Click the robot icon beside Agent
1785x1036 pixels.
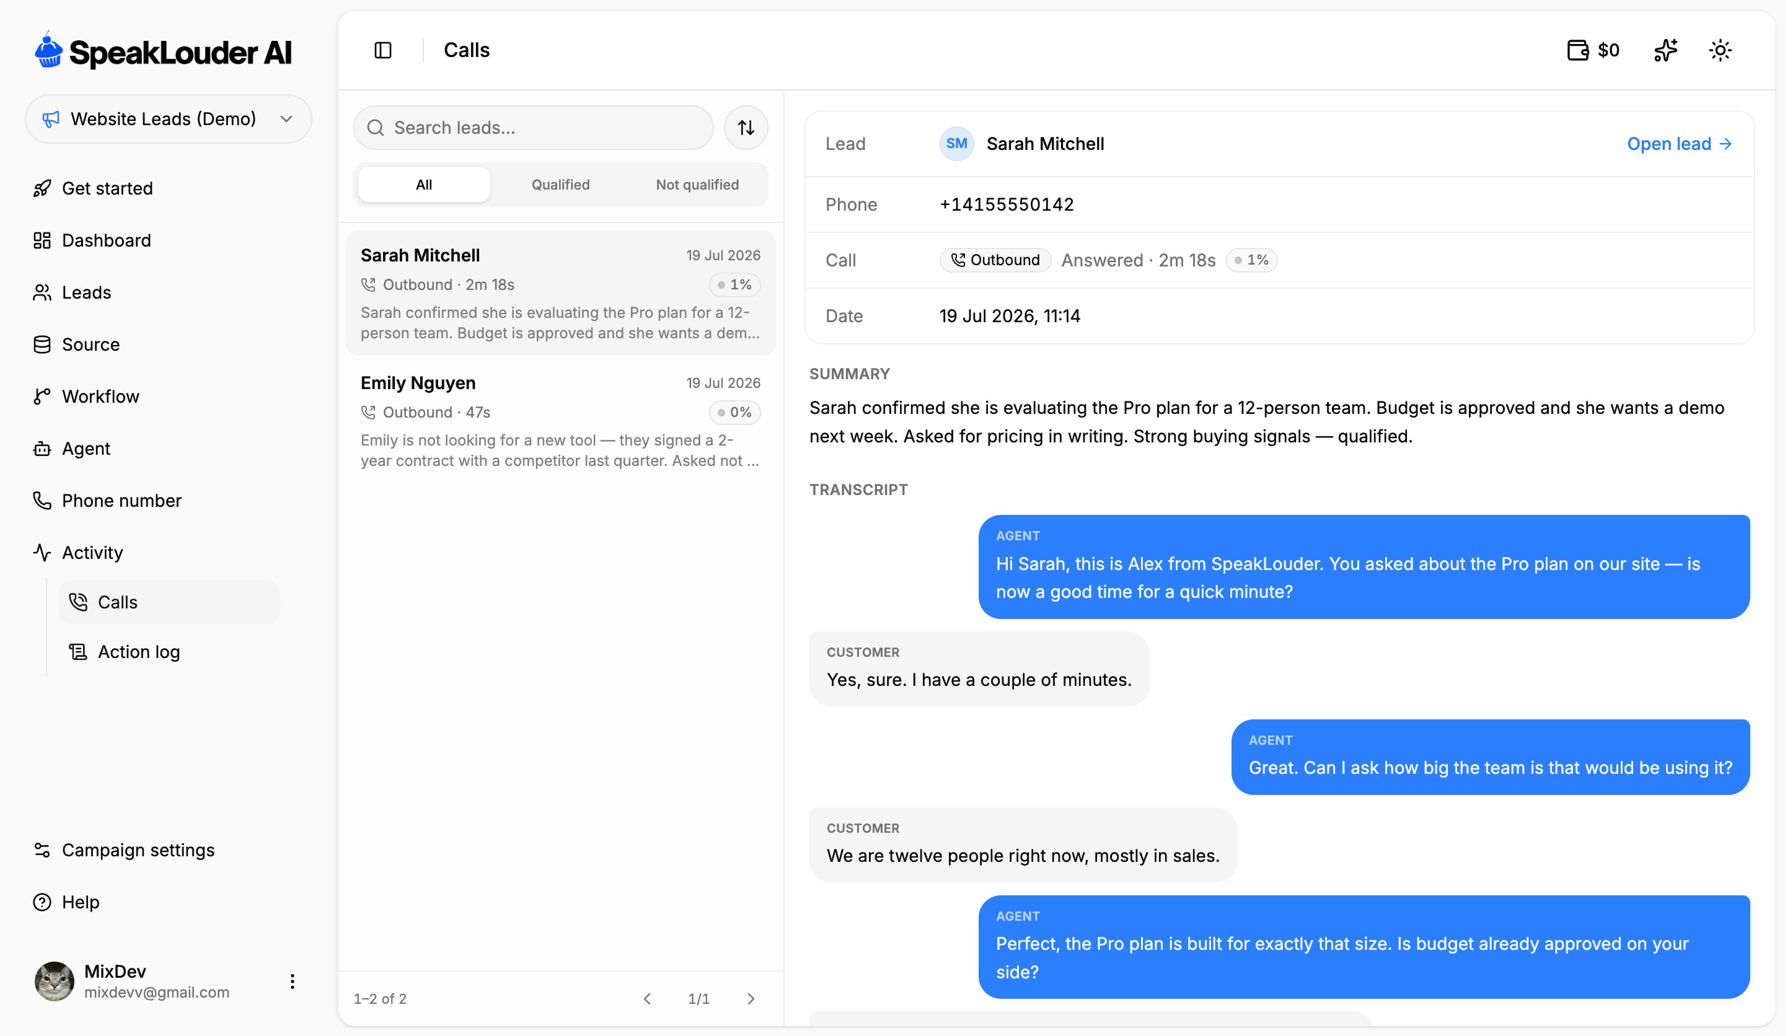(x=42, y=448)
